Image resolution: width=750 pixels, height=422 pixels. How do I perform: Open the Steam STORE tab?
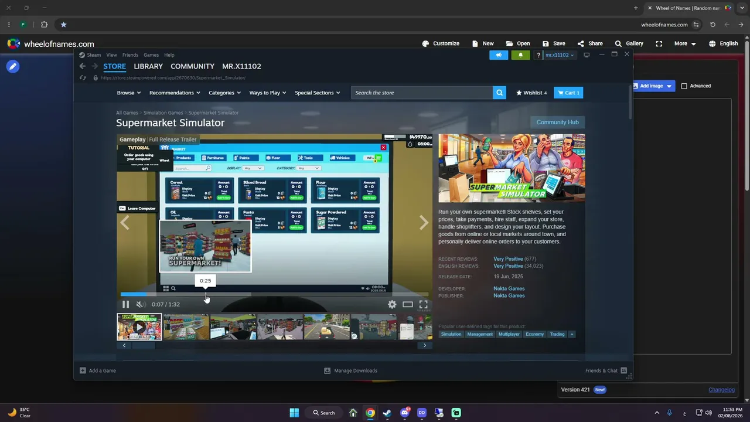115,66
